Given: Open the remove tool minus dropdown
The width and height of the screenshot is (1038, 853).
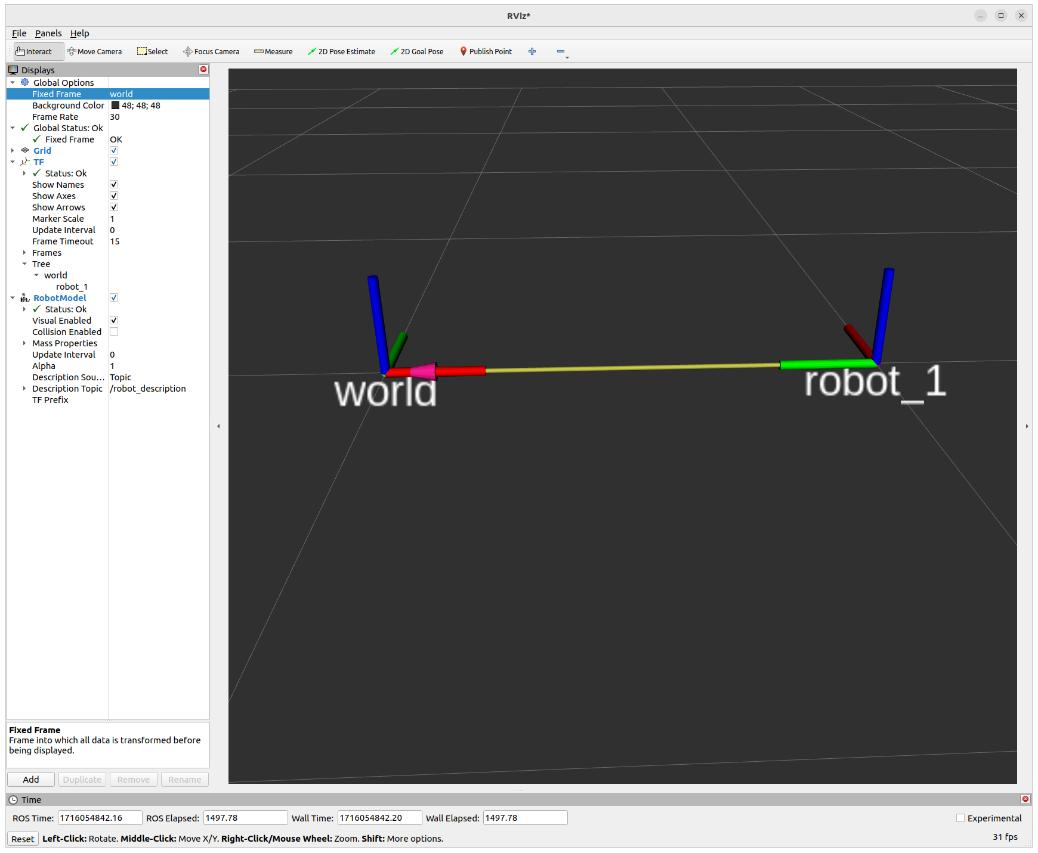Looking at the screenshot, I should tap(562, 52).
